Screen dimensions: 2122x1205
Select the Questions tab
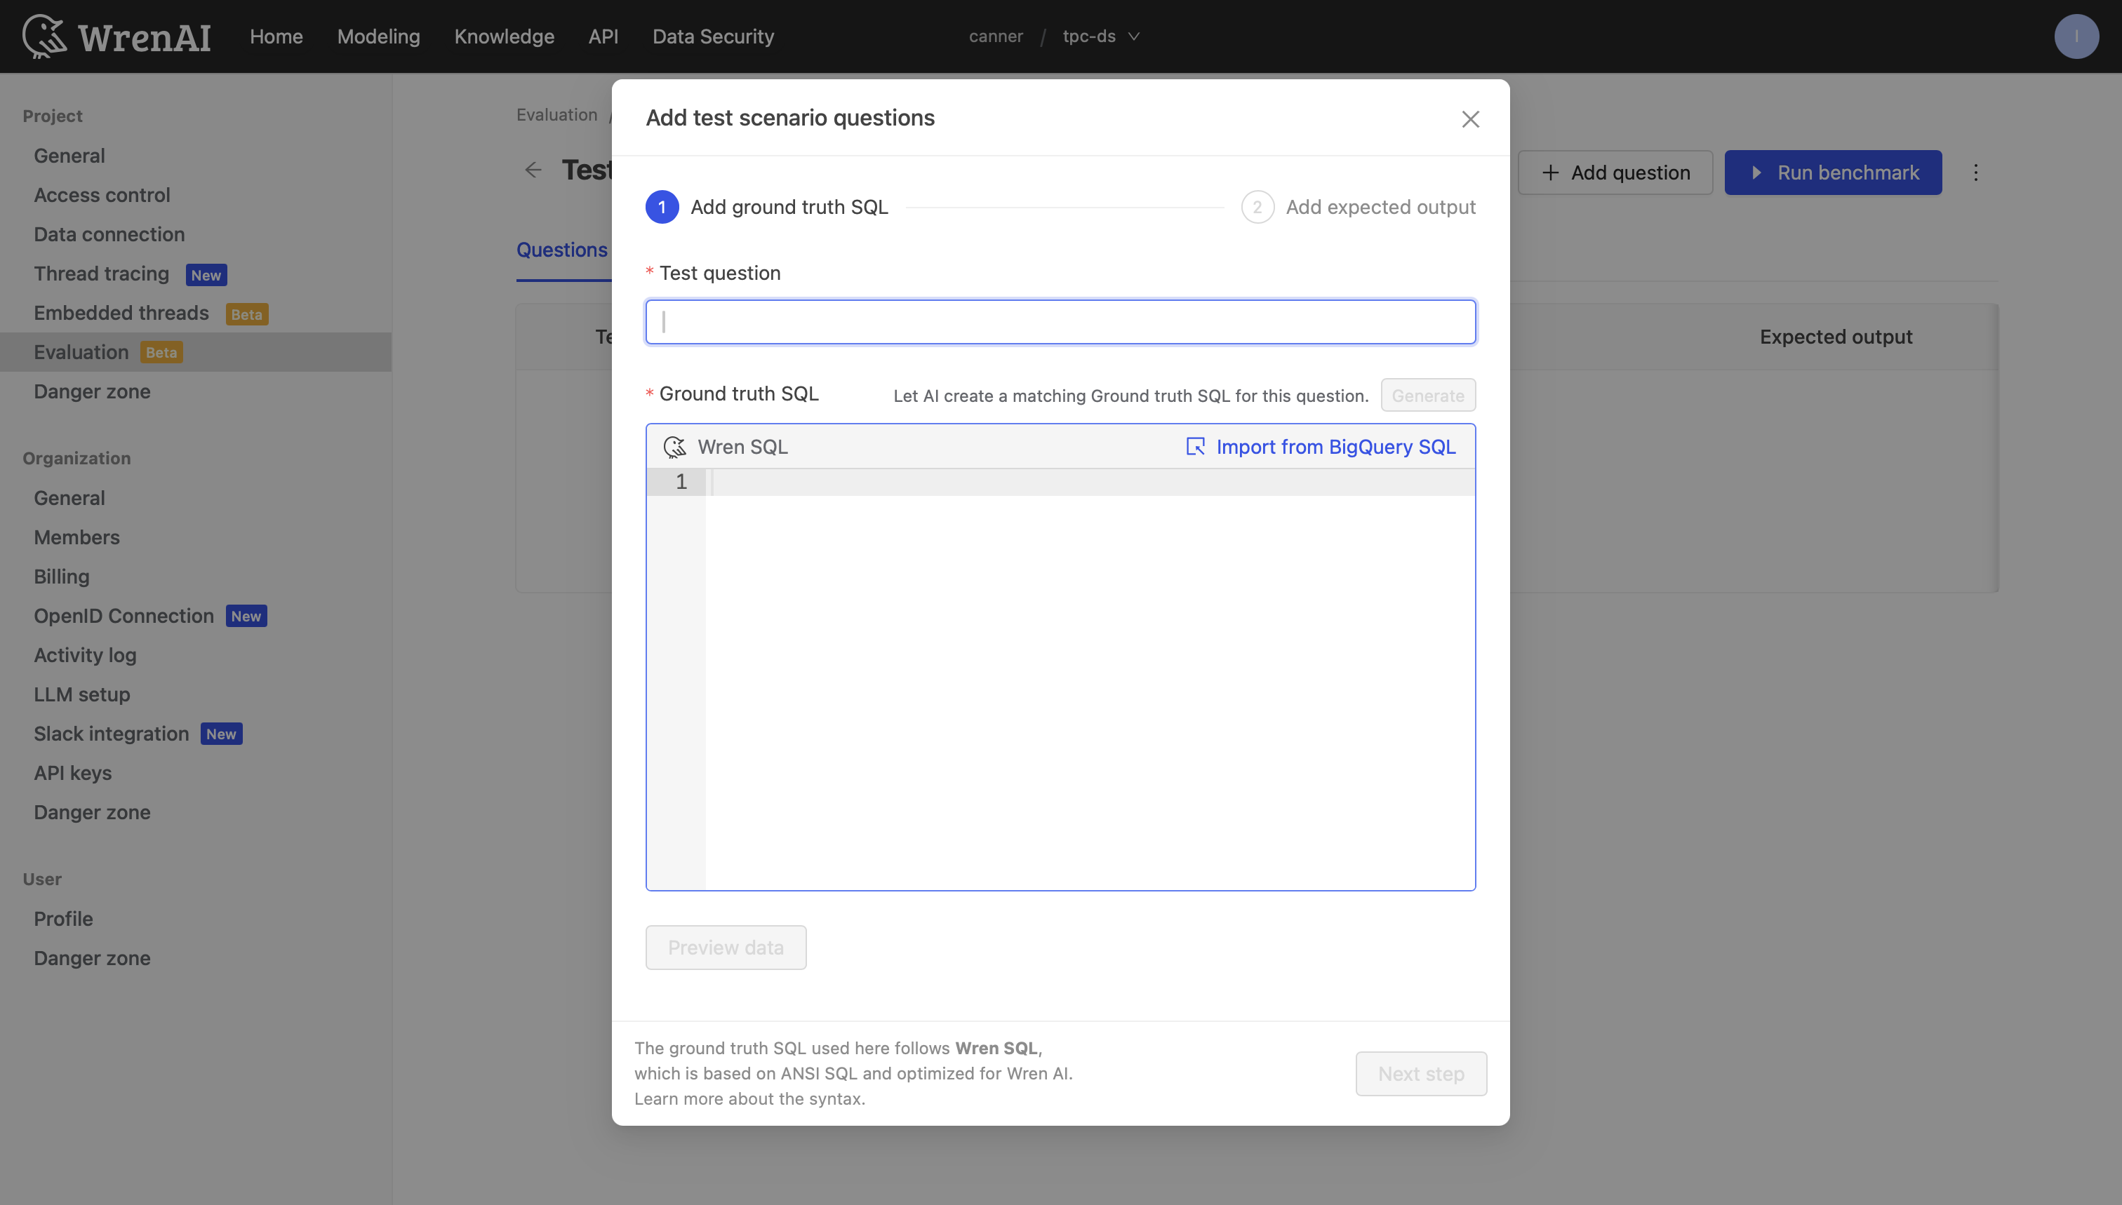[x=562, y=250]
